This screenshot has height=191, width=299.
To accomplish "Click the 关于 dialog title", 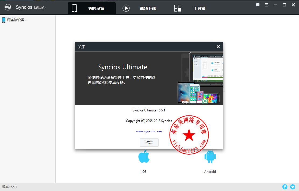I will pyautogui.click(x=82, y=47).
